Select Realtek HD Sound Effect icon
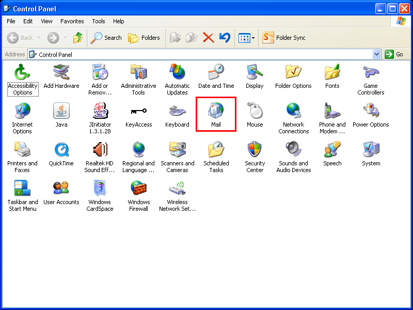This screenshot has width=413, height=310. tap(100, 158)
